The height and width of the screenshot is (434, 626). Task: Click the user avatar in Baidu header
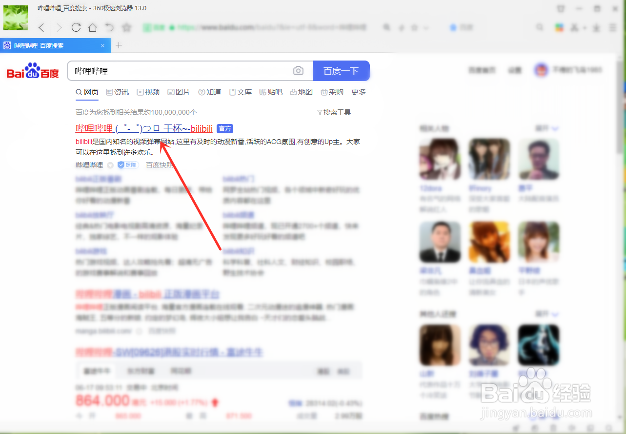tap(541, 70)
